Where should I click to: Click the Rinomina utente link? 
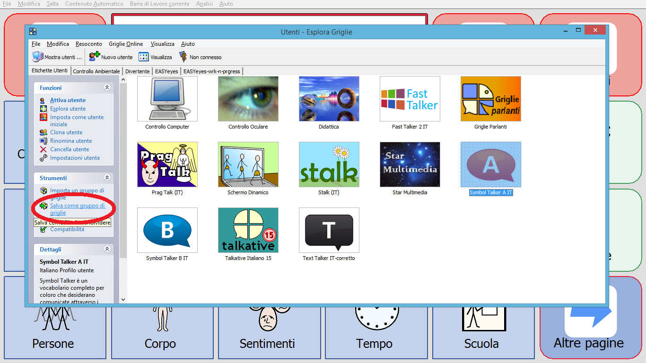(x=71, y=141)
